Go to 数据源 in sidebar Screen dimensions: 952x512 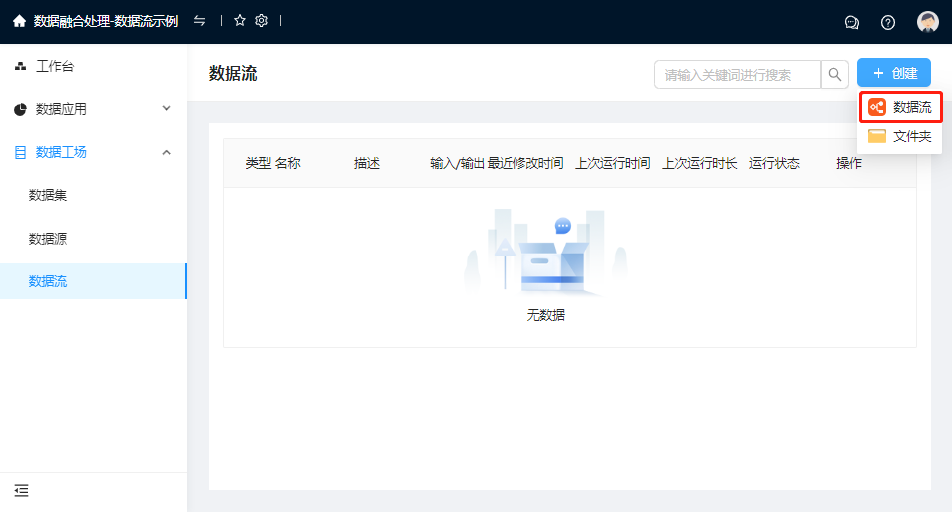click(48, 239)
